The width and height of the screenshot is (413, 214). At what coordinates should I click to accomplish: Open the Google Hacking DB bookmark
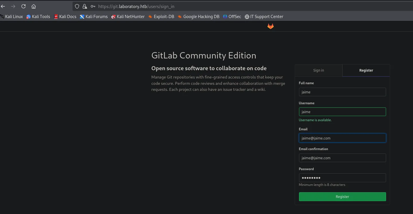198,17
